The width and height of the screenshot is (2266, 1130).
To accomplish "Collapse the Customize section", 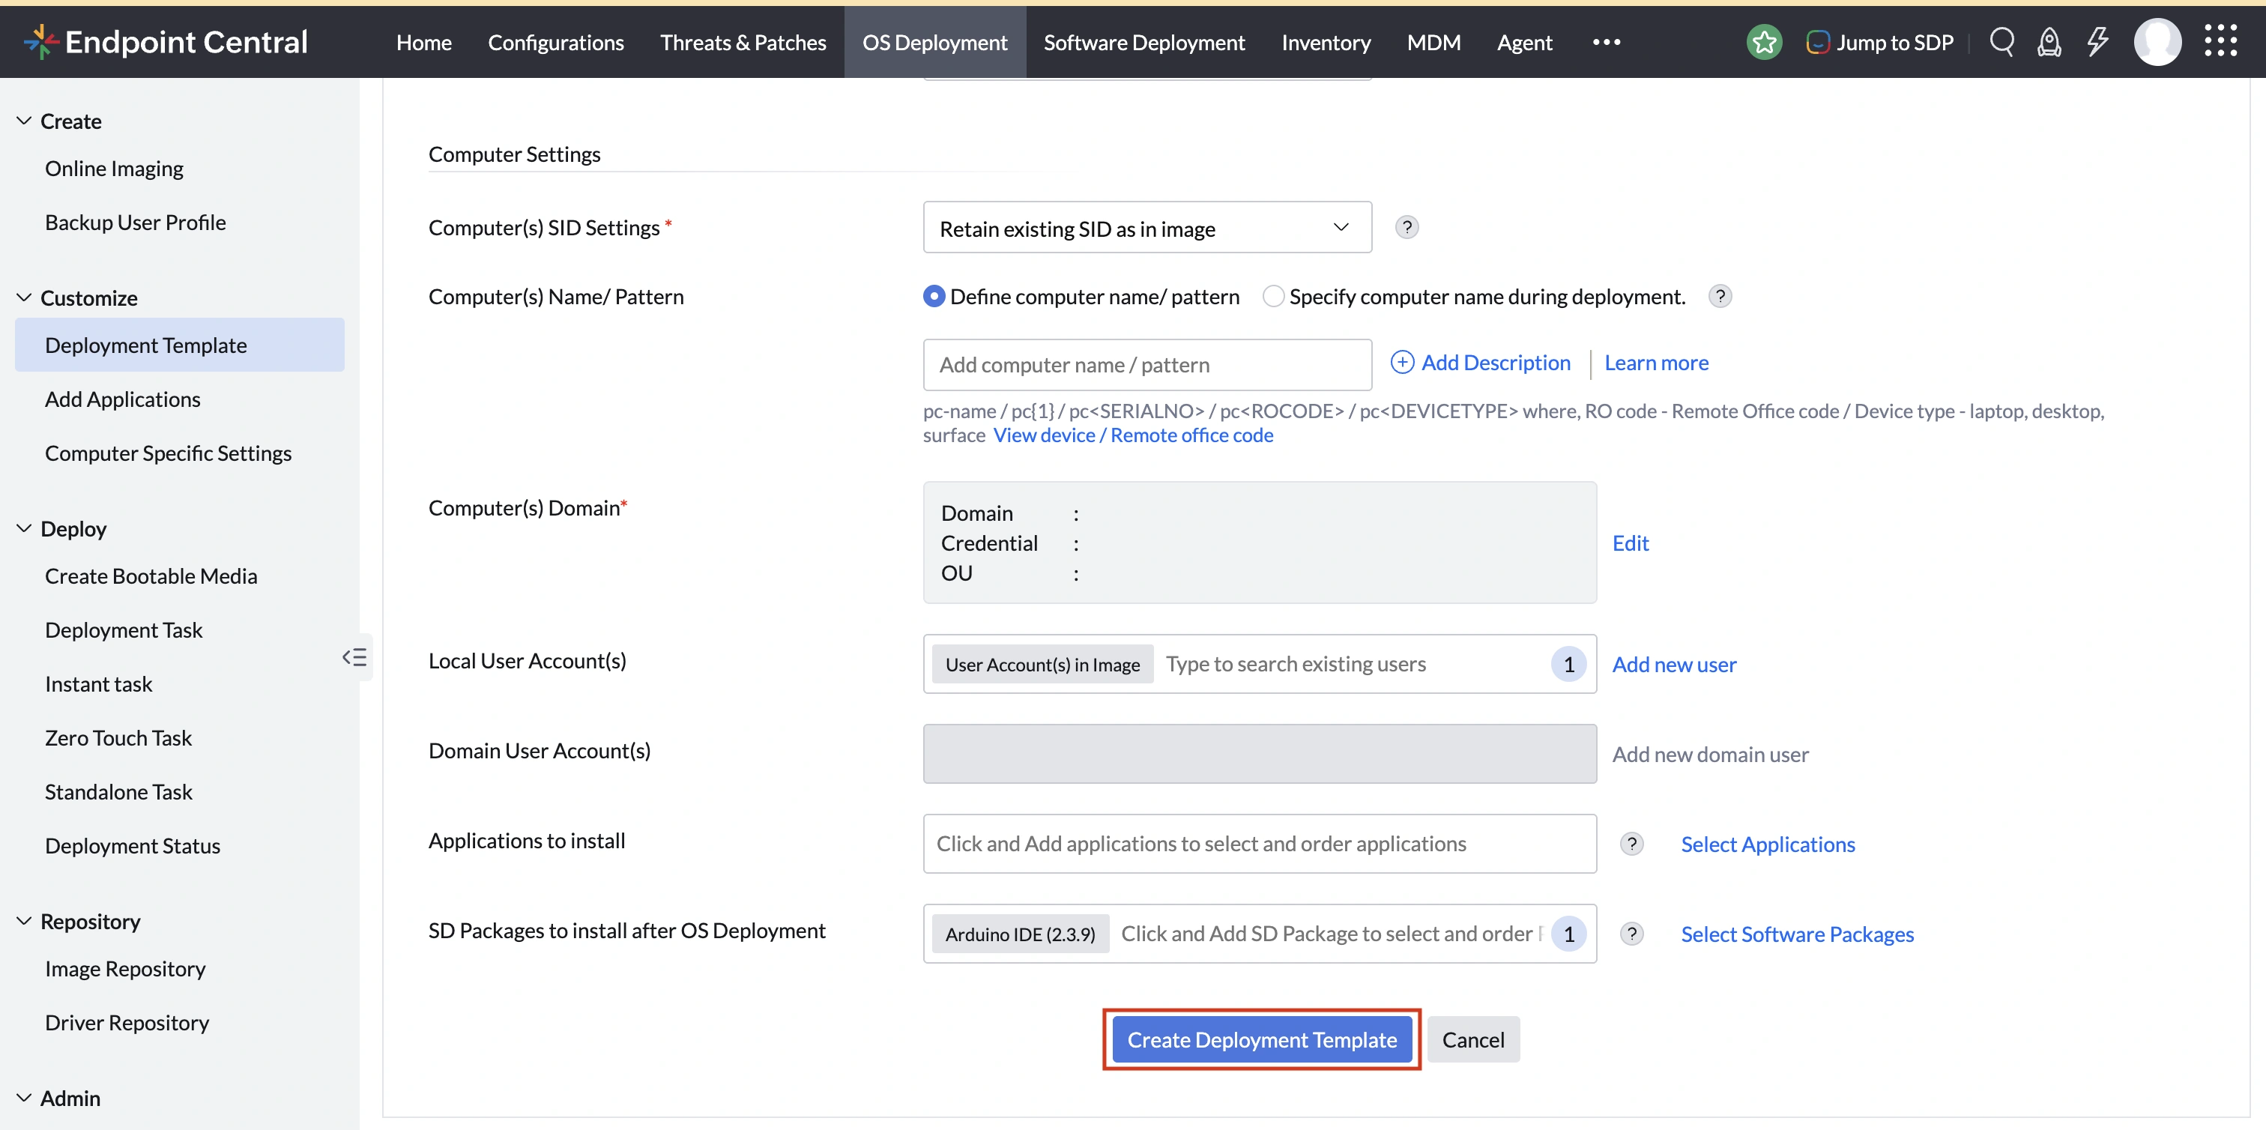I will coord(24,297).
